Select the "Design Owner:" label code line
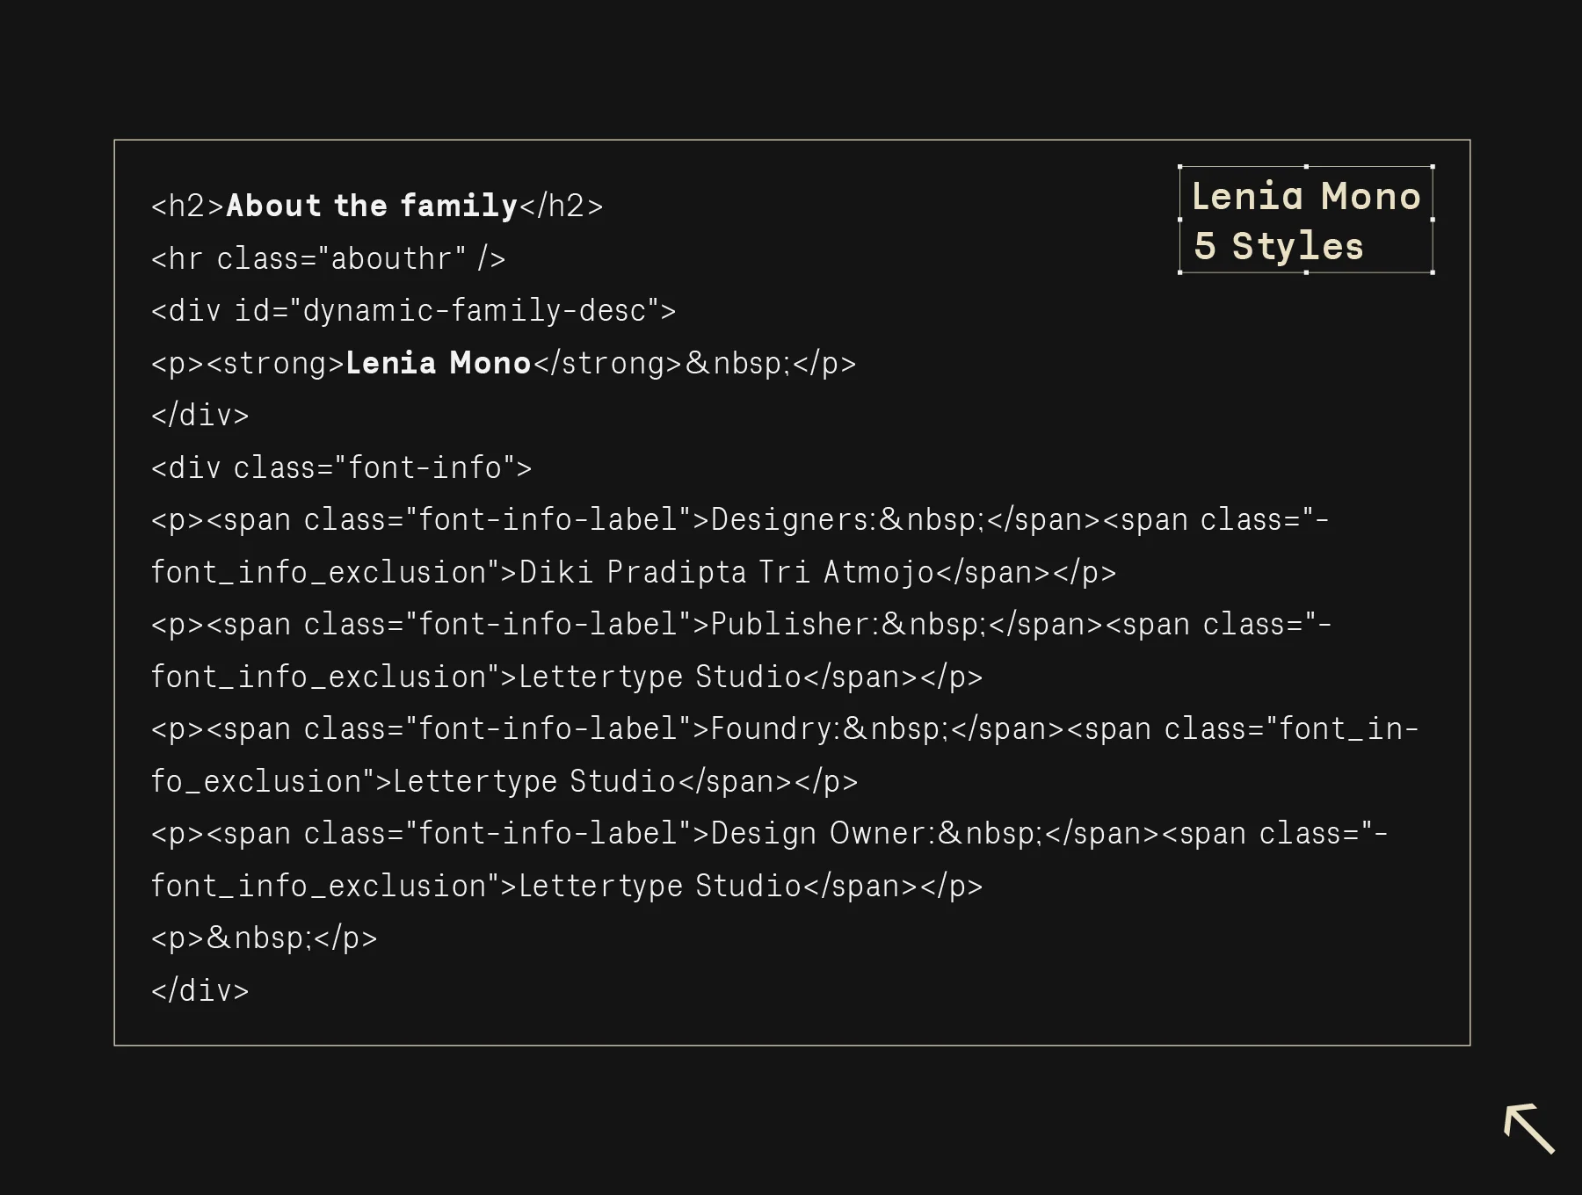 pyautogui.click(x=770, y=833)
